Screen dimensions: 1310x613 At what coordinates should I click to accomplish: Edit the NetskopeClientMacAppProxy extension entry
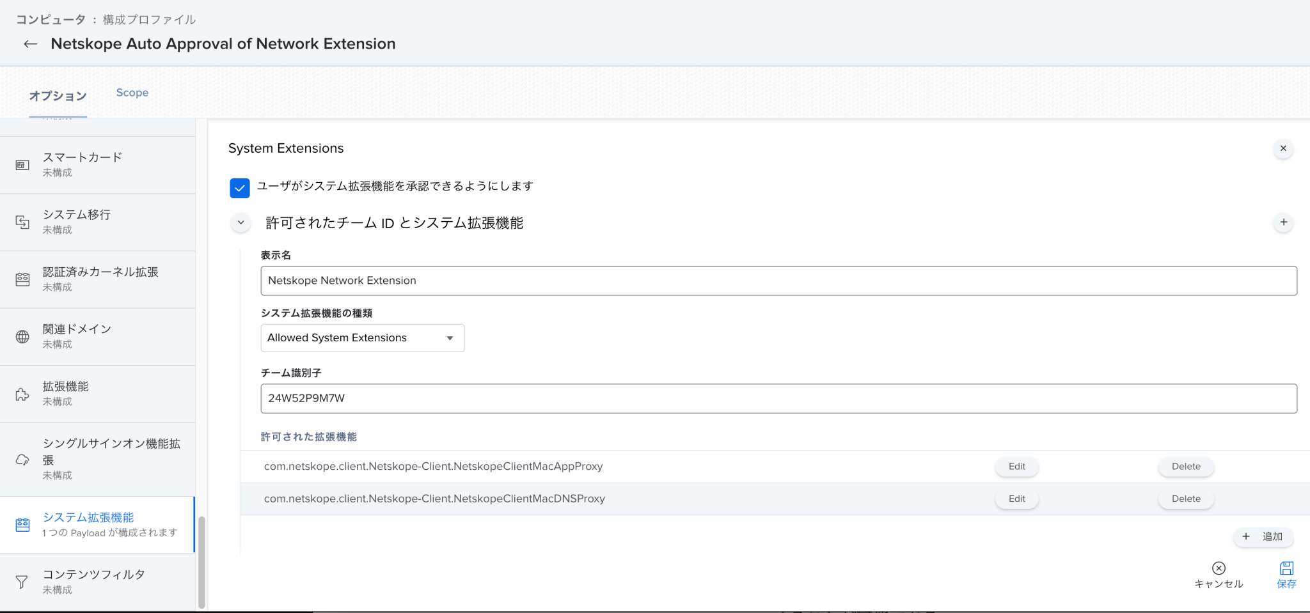pyautogui.click(x=1016, y=466)
